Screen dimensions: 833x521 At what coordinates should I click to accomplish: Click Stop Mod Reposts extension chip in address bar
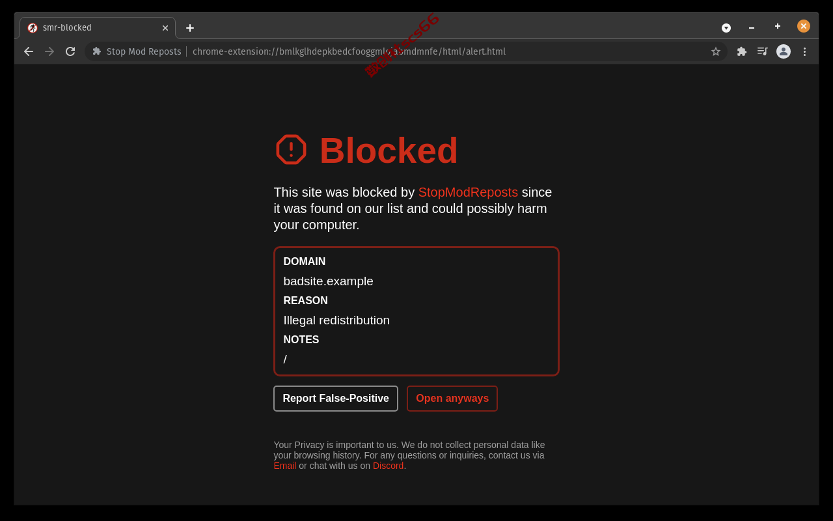(137, 51)
